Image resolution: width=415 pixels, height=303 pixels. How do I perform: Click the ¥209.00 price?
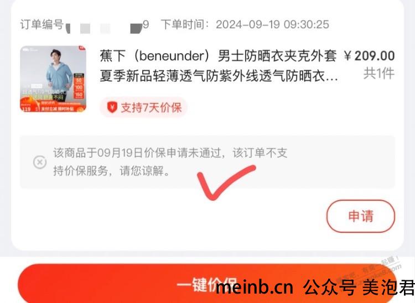tap(369, 56)
